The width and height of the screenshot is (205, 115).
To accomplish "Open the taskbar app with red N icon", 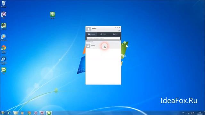I will [x=42, y=113].
